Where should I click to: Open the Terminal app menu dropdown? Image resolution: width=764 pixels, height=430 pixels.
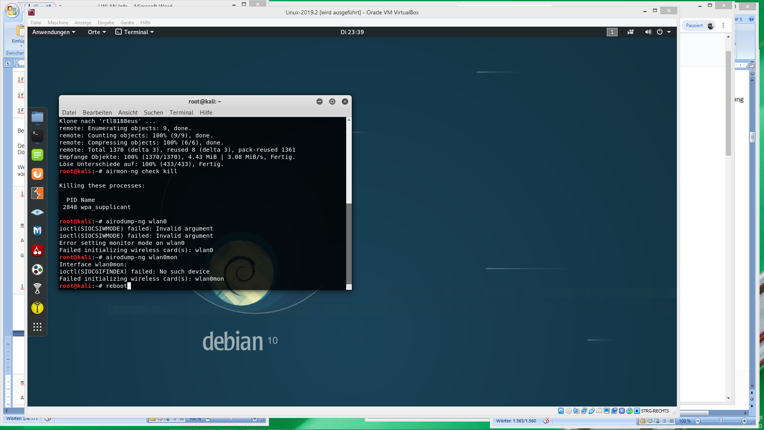tap(134, 32)
